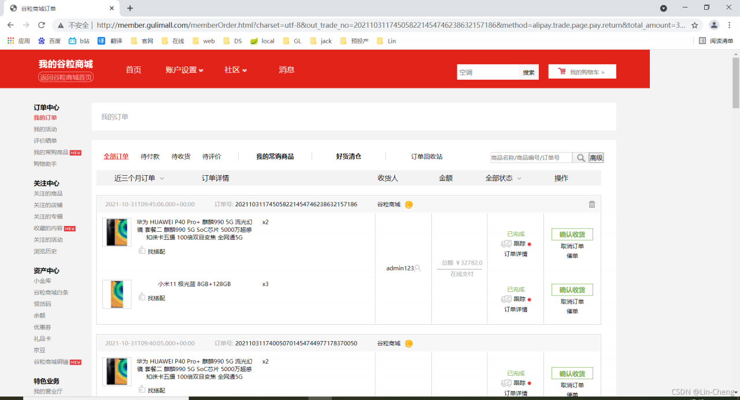
Task: Bookmark page with the star icon
Action: pyautogui.click(x=695, y=25)
